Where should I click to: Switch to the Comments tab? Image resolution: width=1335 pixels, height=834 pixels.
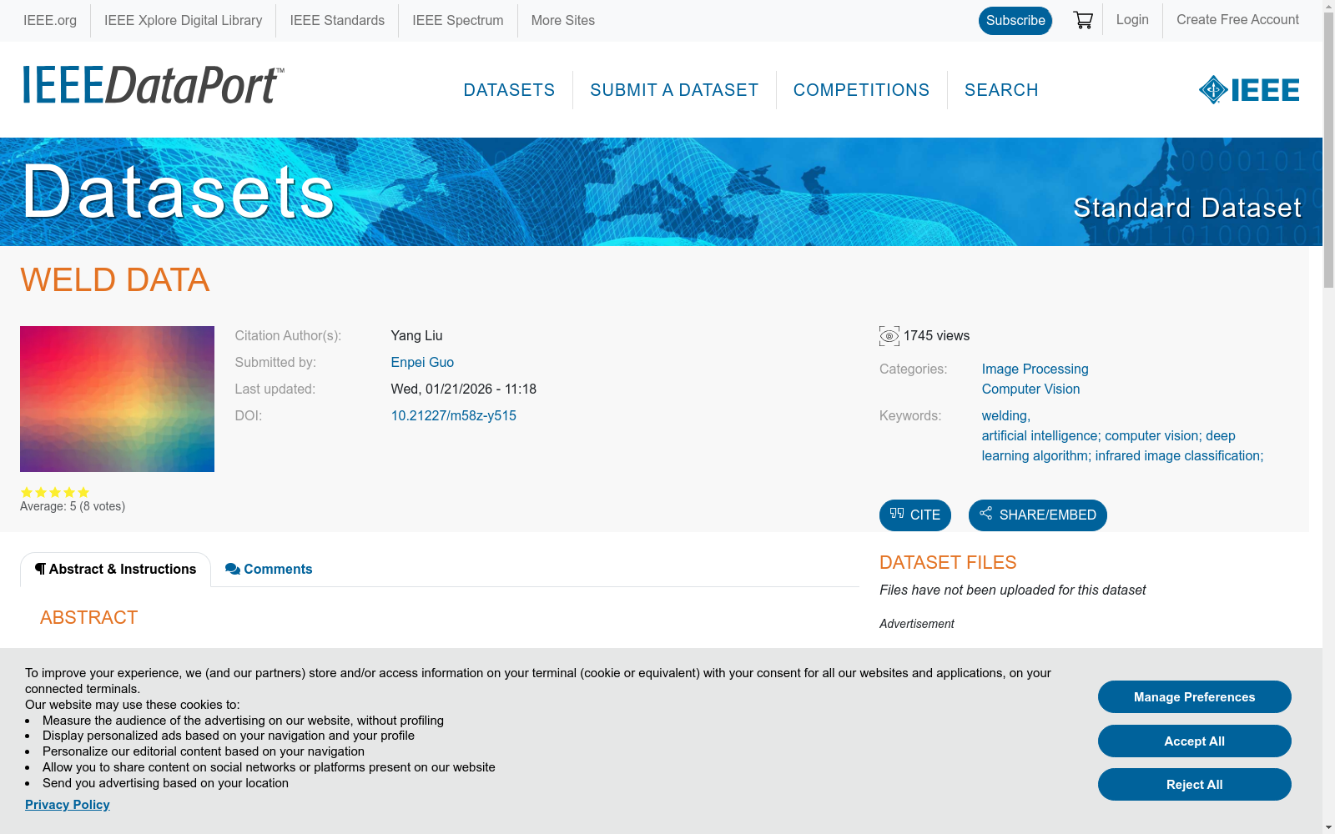coord(269,570)
